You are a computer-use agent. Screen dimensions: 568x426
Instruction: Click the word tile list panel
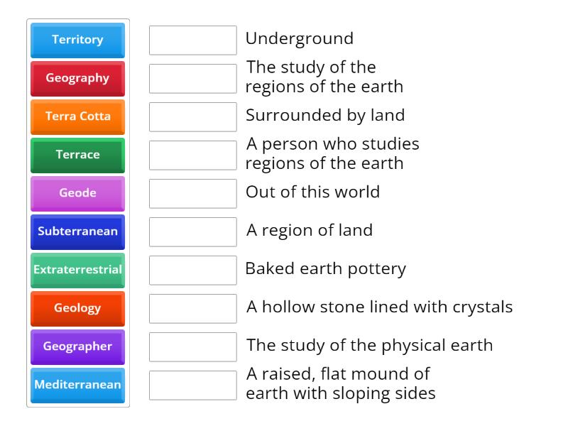pos(77,213)
